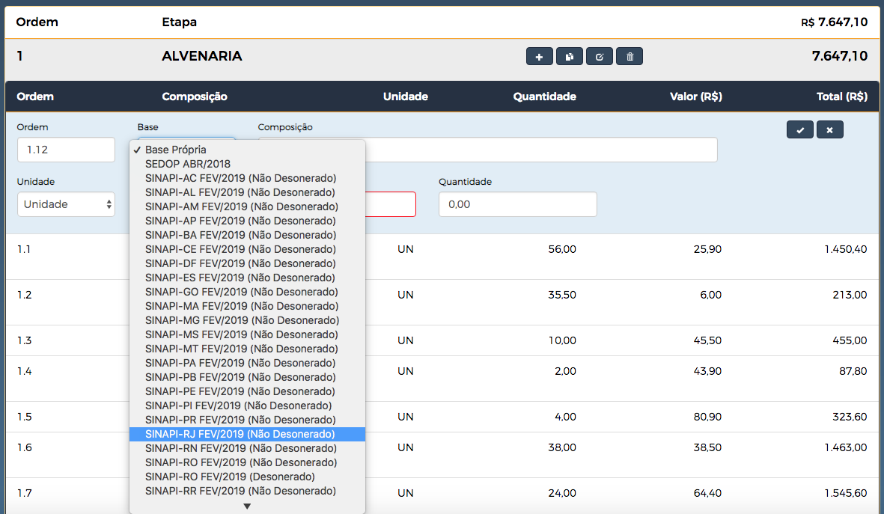884x514 pixels.
Task: Click total 1.450,40 in row 1.1
Action: click(x=846, y=249)
